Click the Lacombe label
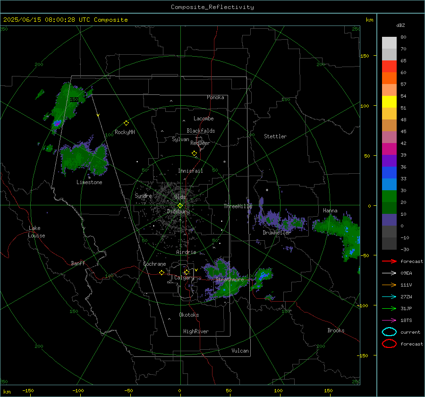 point(204,118)
